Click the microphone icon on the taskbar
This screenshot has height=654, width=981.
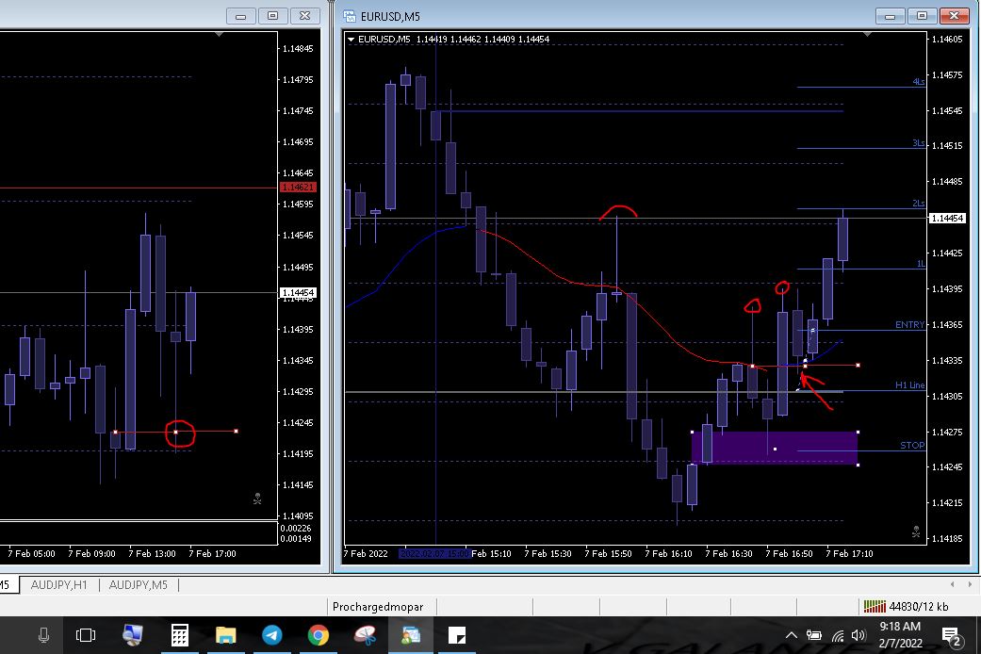43,635
